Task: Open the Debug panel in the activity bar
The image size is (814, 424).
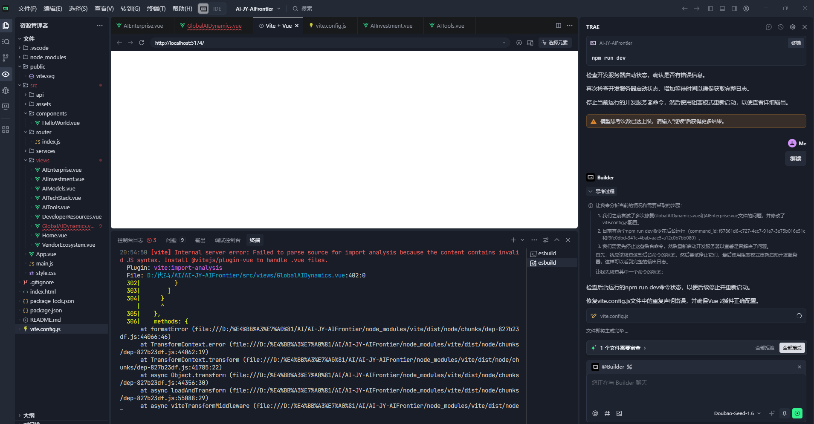Action: (6, 91)
